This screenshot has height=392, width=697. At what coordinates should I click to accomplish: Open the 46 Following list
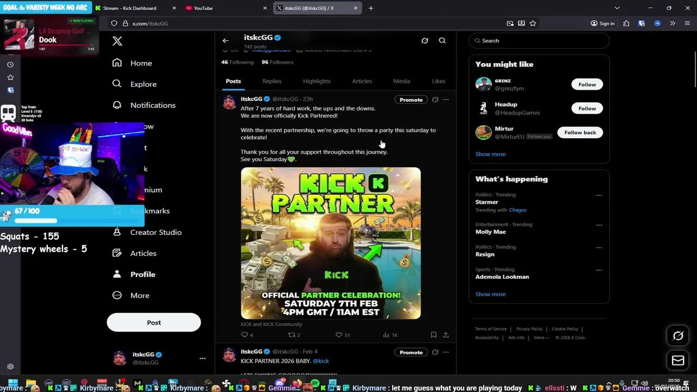point(237,62)
